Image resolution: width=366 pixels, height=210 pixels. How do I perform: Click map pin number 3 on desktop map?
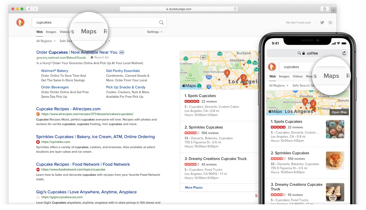(227, 73)
